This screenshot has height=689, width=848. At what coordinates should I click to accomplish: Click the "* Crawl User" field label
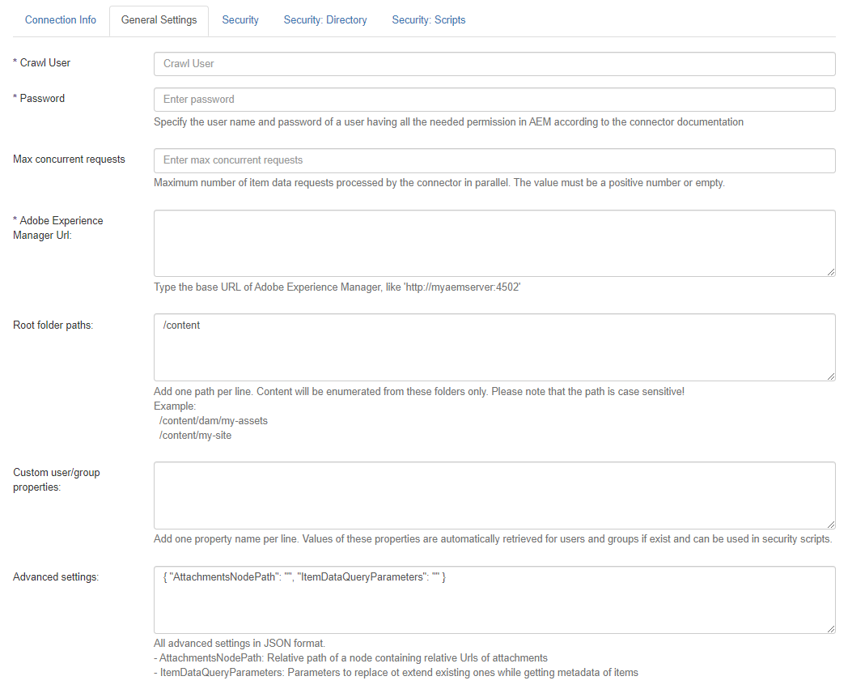(x=42, y=62)
